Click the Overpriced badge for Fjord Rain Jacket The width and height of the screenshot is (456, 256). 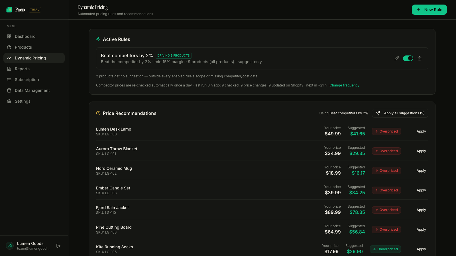click(x=386, y=210)
